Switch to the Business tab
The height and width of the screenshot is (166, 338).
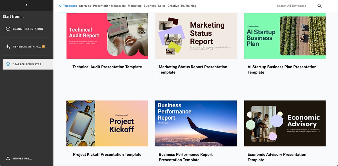click(150, 6)
